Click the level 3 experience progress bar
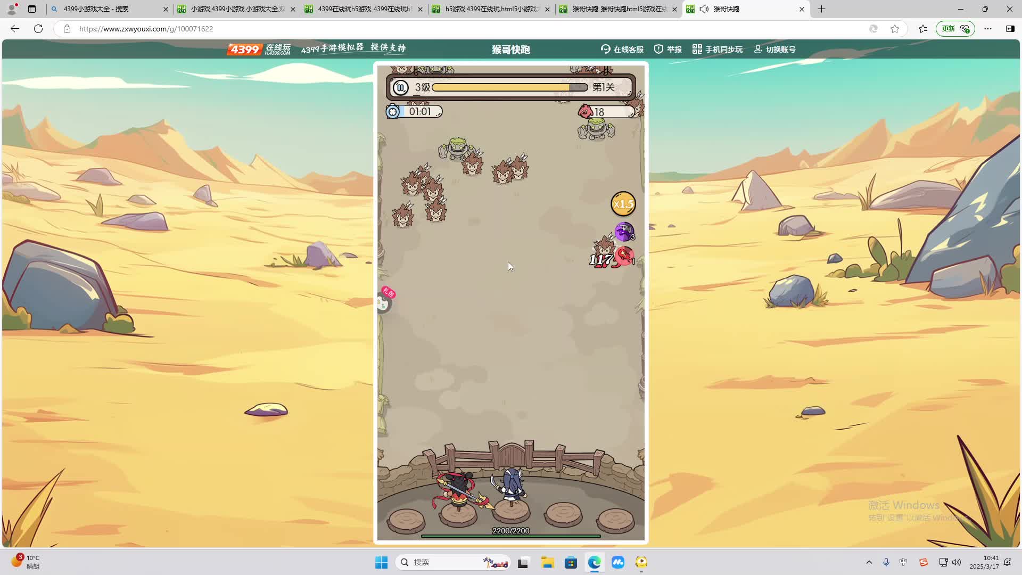 click(x=509, y=87)
